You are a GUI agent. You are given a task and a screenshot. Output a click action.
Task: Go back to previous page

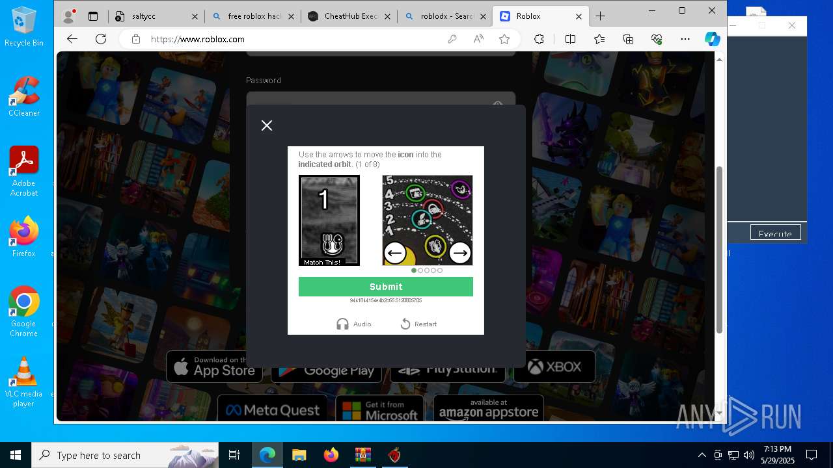coord(72,39)
